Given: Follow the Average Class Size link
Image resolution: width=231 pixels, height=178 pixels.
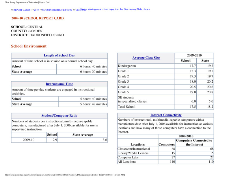Looking at the screenshot, I should click(146, 58).
